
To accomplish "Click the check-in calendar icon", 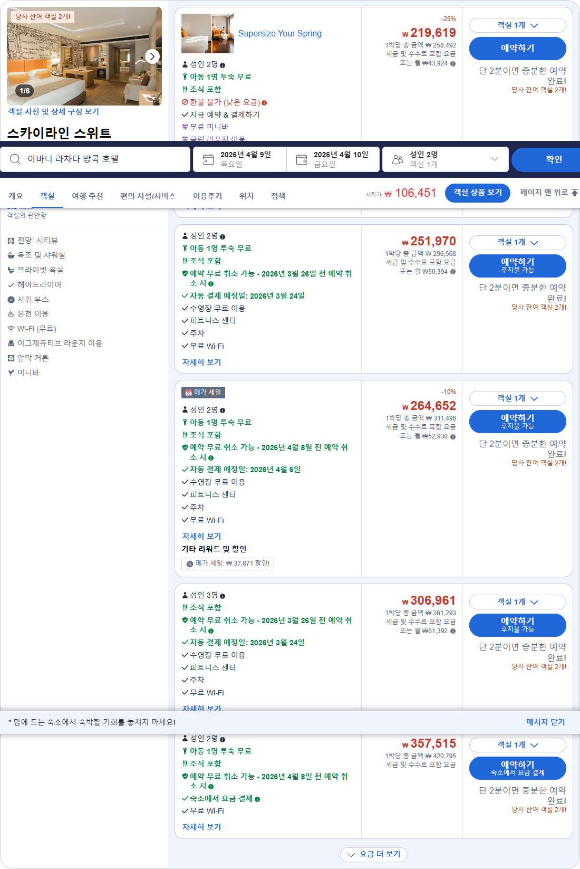I will pyautogui.click(x=208, y=159).
